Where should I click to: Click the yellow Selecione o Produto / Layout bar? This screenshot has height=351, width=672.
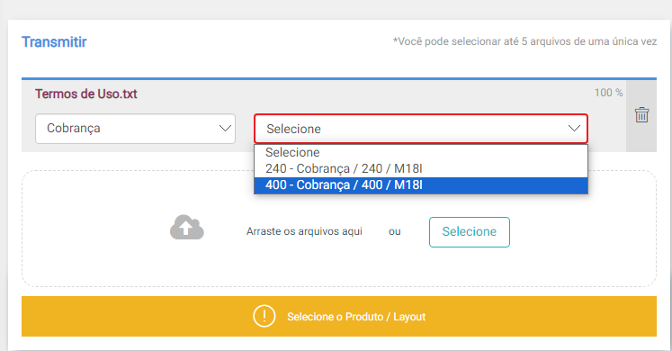coord(339,316)
